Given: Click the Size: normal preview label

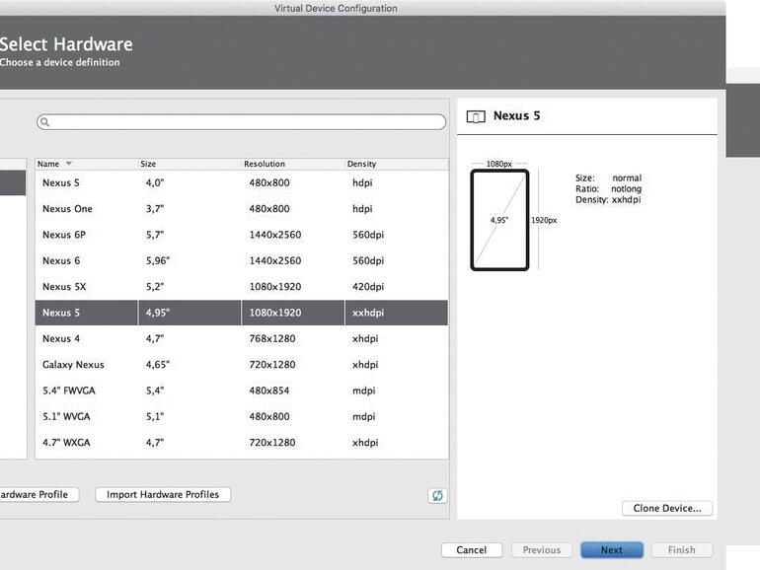Looking at the screenshot, I should [608, 178].
